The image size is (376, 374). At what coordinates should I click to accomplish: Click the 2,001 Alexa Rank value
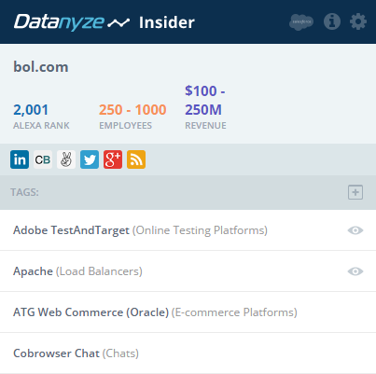pos(31,110)
